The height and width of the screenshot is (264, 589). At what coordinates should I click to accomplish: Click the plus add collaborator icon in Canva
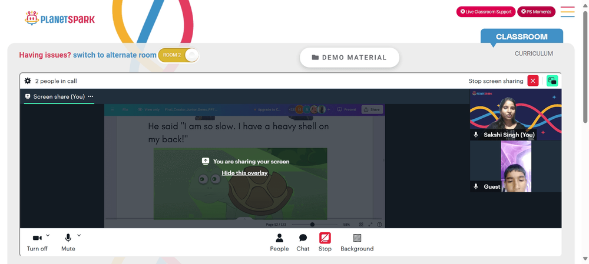coord(329,109)
